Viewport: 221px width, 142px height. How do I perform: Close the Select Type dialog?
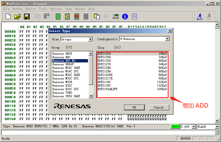(x=170, y=31)
